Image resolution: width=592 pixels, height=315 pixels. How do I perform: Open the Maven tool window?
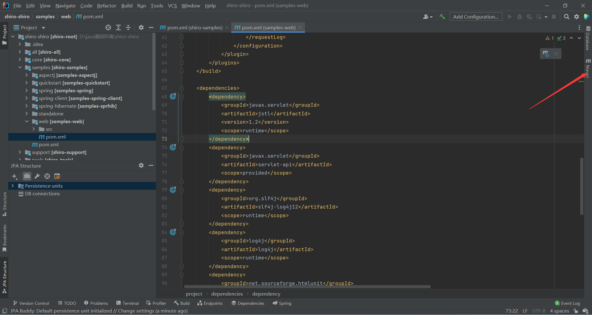pyautogui.click(x=588, y=68)
